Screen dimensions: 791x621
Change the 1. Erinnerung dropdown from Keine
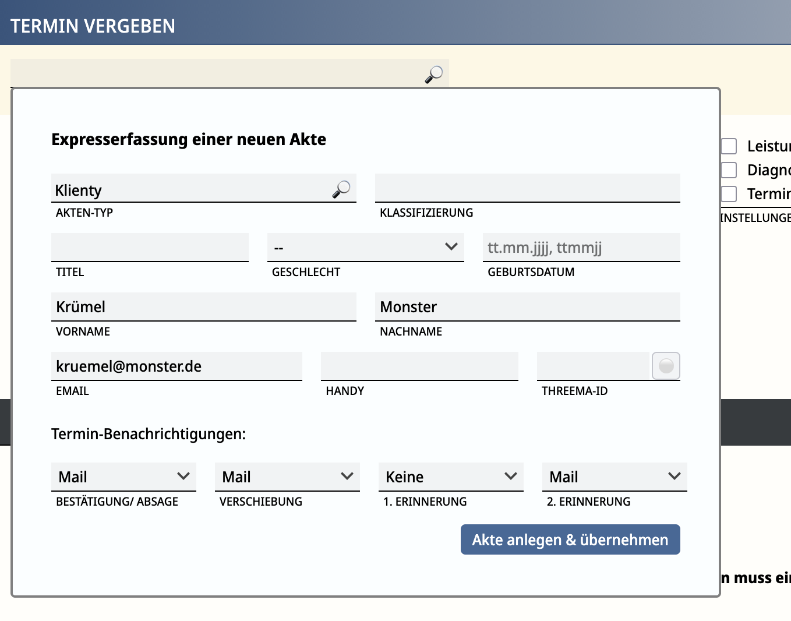tap(451, 477)
